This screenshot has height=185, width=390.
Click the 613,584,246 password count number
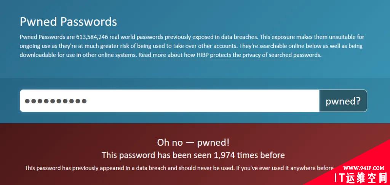pyautogui.click(x=92, y=37)
